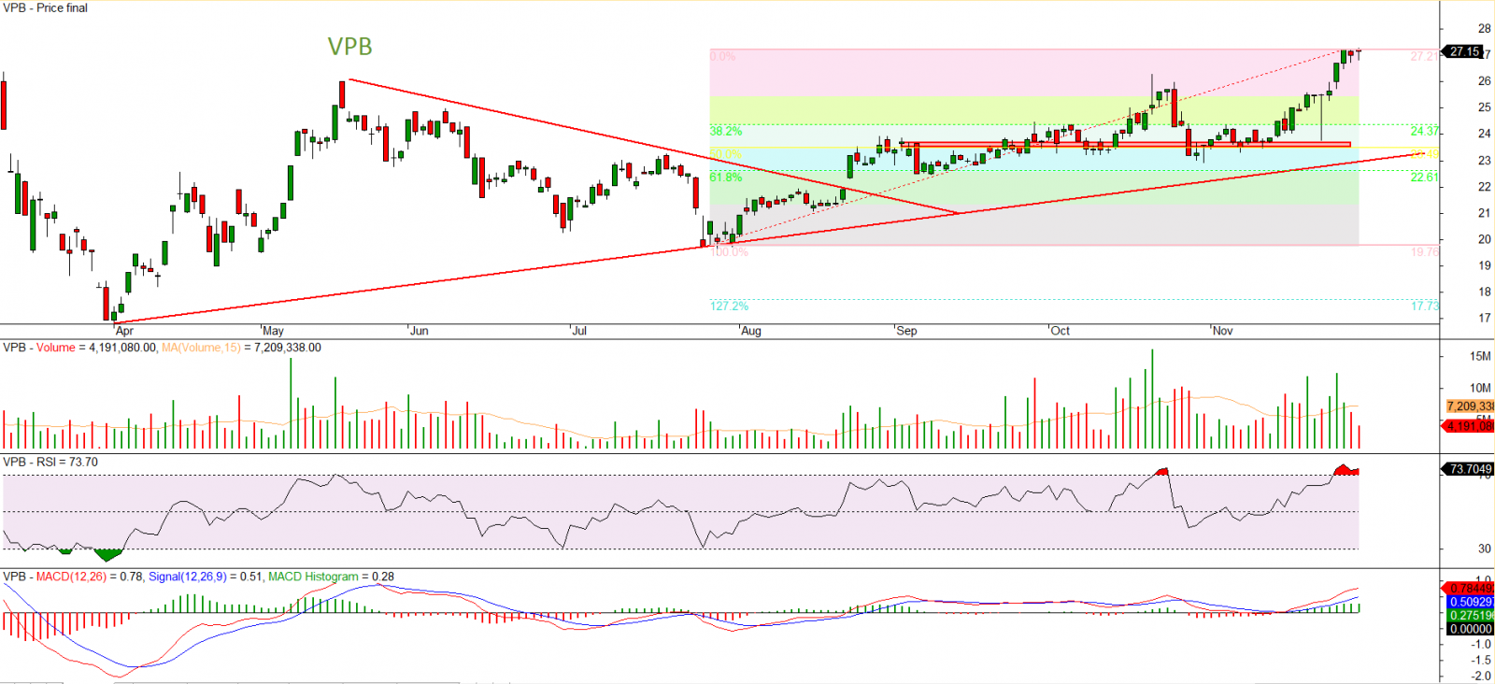This screenshot has width=1495, height=684.
Task: Click the 'VPB - RSI = 73.70' readout
Action: (50, 463)
